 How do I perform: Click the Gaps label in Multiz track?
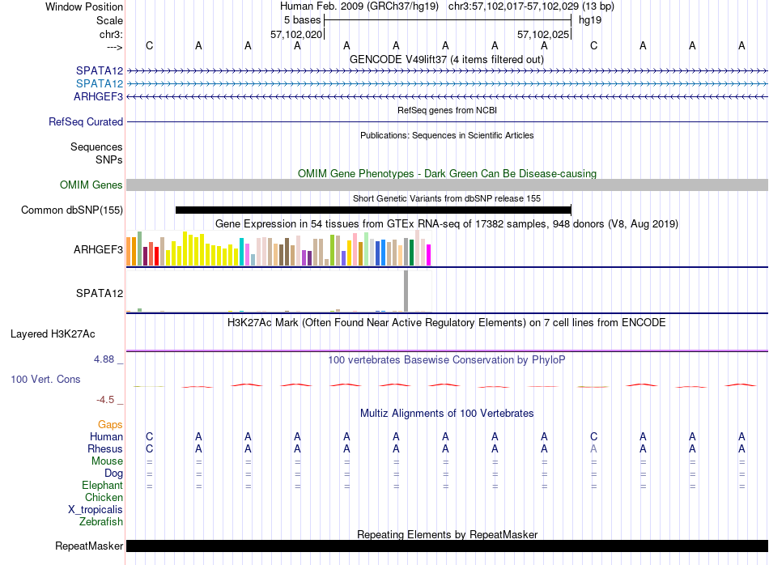point(110,424)
